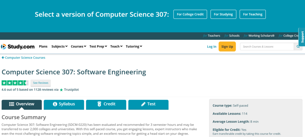Select the For Studying version
Image resolution: width=305 pixels, height=137 pixels.
coord(223,14)
